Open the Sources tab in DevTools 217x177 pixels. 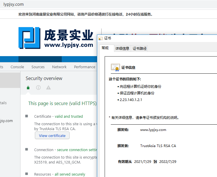click(x=38, y=67)
